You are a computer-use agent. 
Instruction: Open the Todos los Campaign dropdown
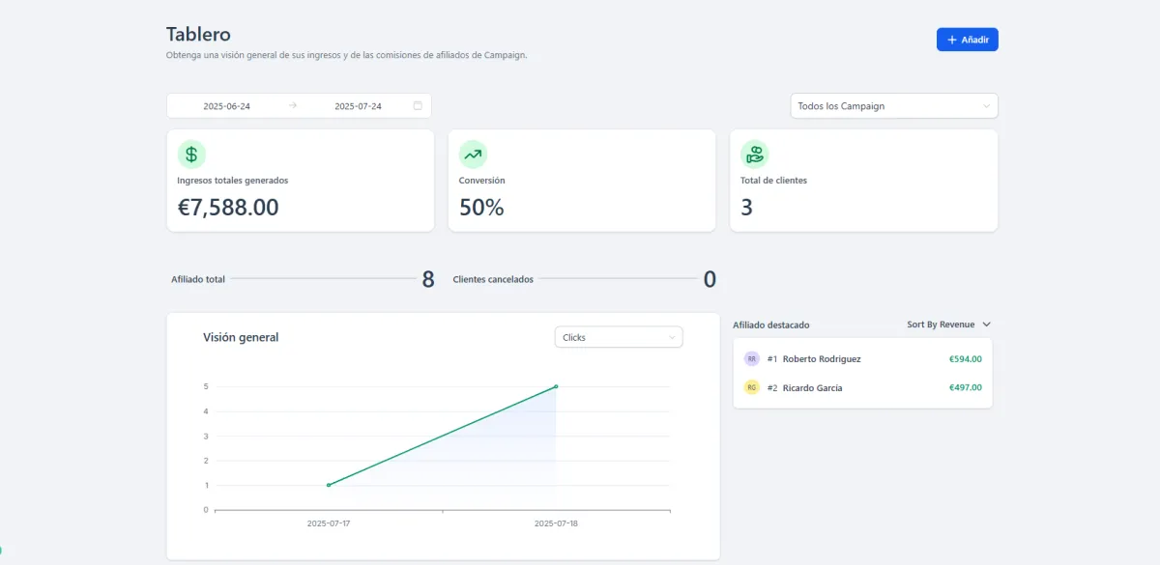click(x=894, y=106)
